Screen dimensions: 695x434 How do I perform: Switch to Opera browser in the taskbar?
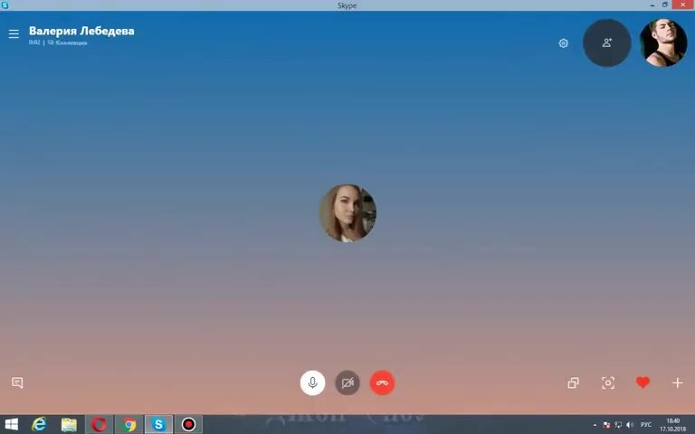pyautogui.click(x=99, y=424)
